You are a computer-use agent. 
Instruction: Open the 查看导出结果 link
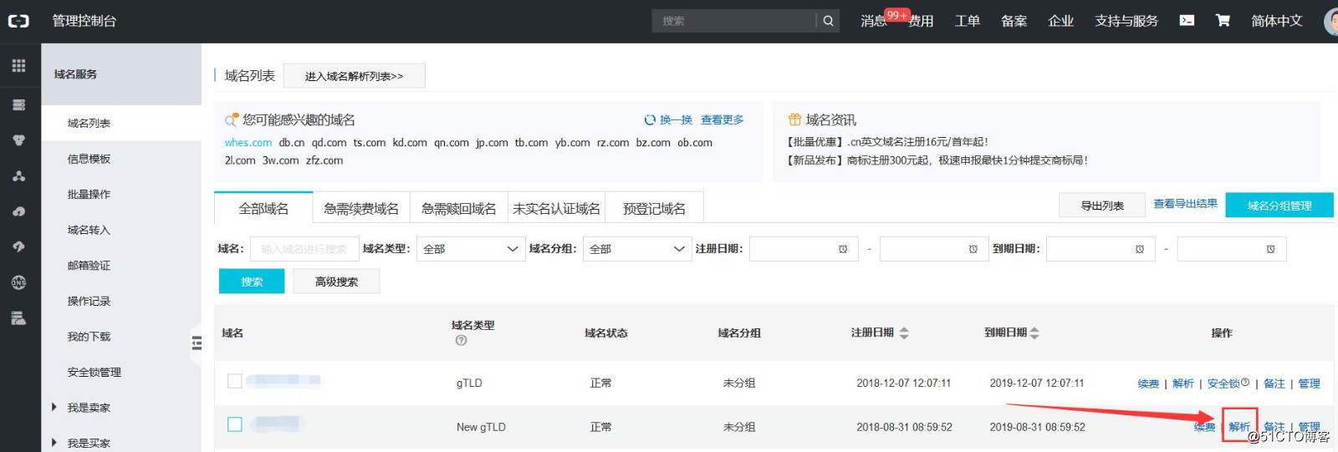tap(1185, 204)
